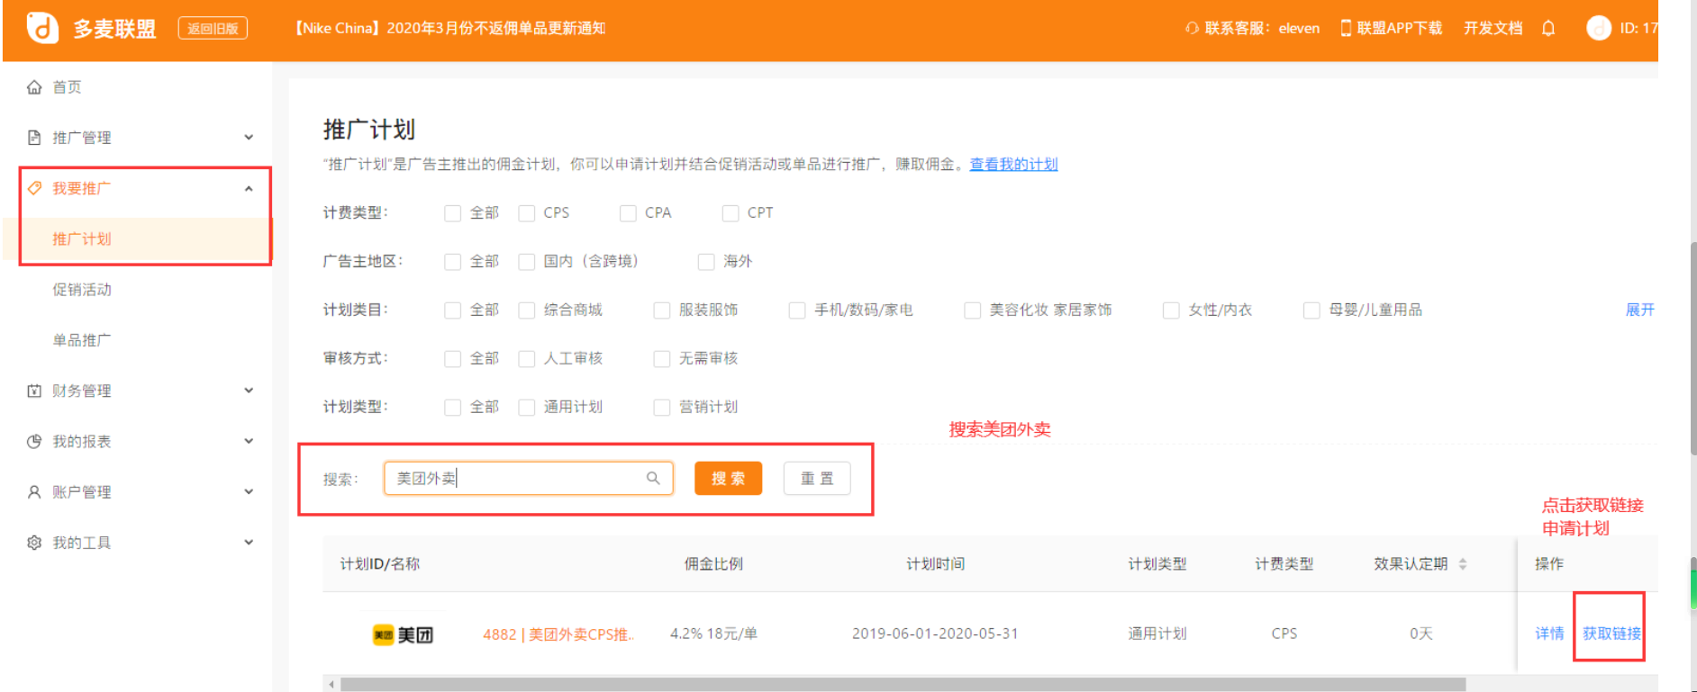This screenshot has height=692, width=1697.
Task: Click the search input with 美团外卖
Action: [529, 478]
